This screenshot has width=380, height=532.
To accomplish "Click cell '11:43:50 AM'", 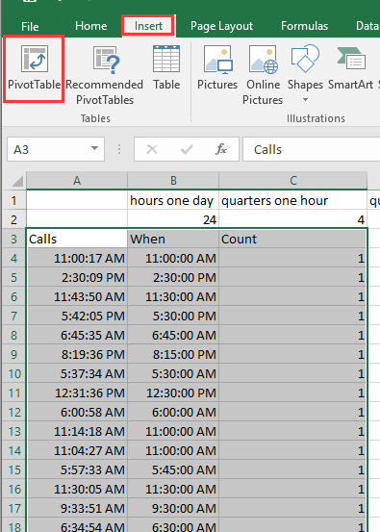I will pos(77,296).
